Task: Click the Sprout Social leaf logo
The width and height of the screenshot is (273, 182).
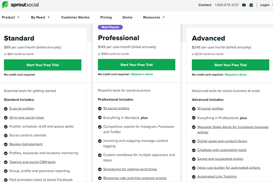Action: click(x=5, y=5)
